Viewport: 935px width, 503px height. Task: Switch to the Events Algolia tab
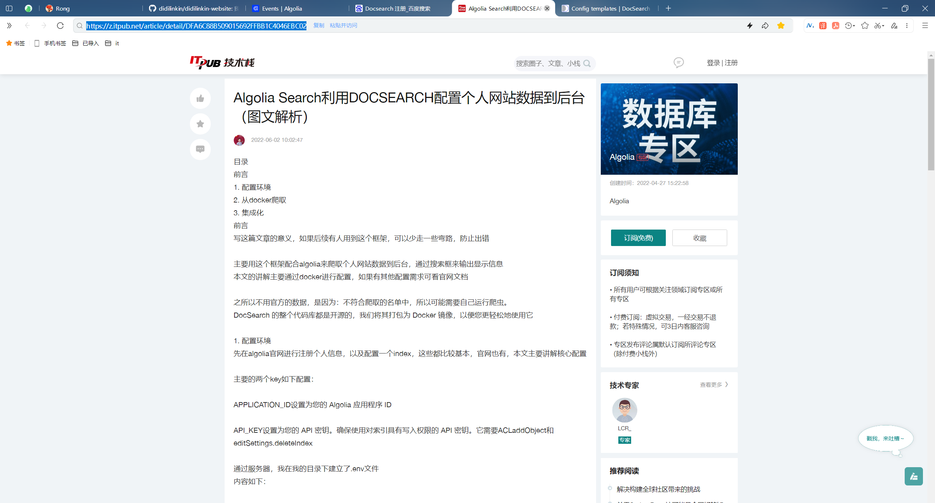click(x=281, y=8)
